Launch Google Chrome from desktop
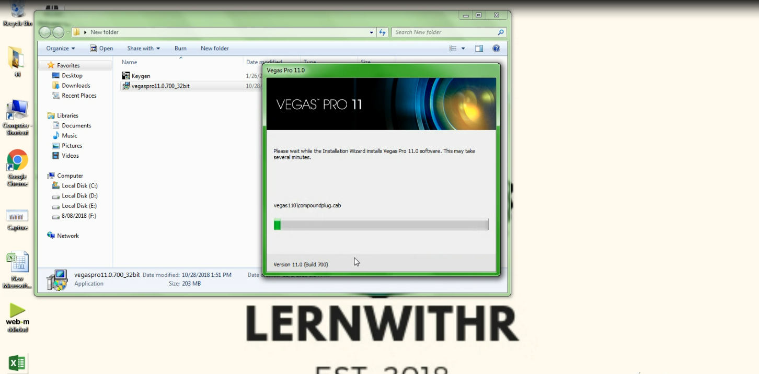The height and width of the screenshot is (374, 759). click(17, 167)
